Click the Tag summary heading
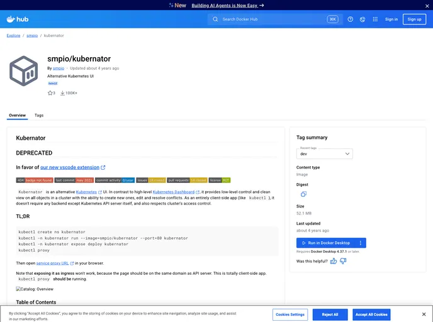433x322 pixels. click(312, 137)
